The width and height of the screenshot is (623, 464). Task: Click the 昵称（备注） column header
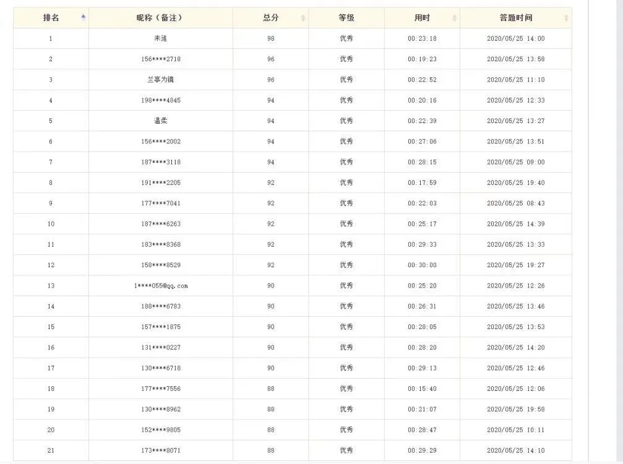tap(160, 18)
